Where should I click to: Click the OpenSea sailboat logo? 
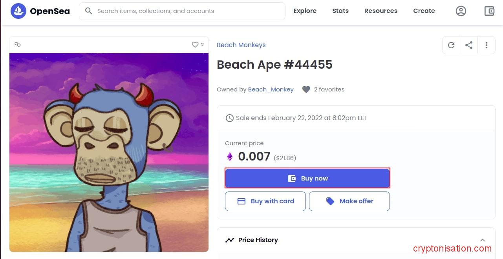click(x=18, y=11)
